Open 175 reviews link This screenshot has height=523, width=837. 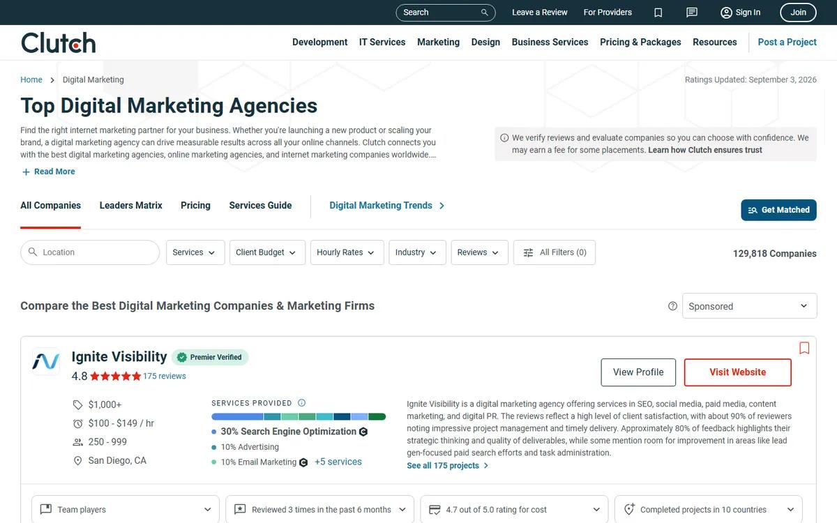165,377
